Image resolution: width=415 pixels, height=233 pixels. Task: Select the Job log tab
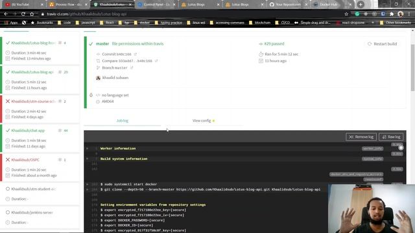123,120
